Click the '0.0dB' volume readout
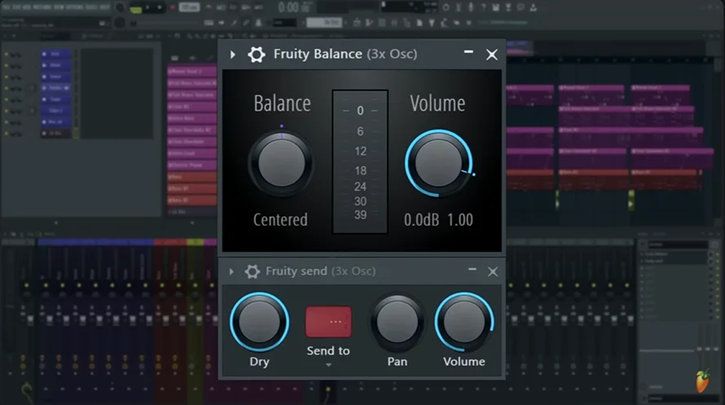Viewport: 725px width, 405px height. pyautogui.click(x=421, y=219)
